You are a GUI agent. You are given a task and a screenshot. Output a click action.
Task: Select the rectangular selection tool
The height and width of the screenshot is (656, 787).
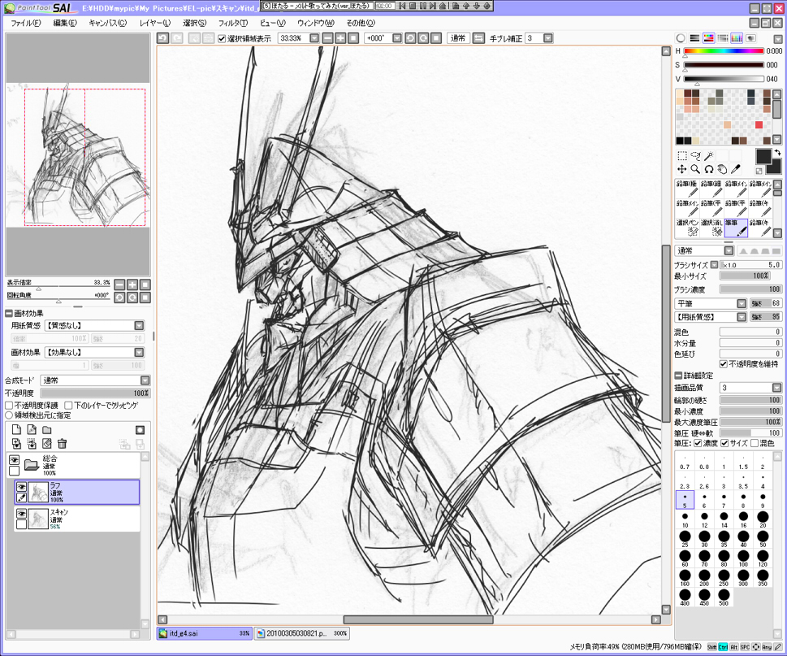pos(682,156)
